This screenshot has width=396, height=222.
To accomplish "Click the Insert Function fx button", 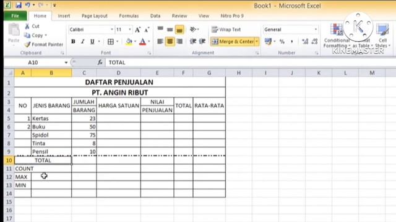I will coord(100,62).
